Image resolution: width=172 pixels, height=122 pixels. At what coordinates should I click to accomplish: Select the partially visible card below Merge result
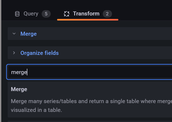(90, 121)
